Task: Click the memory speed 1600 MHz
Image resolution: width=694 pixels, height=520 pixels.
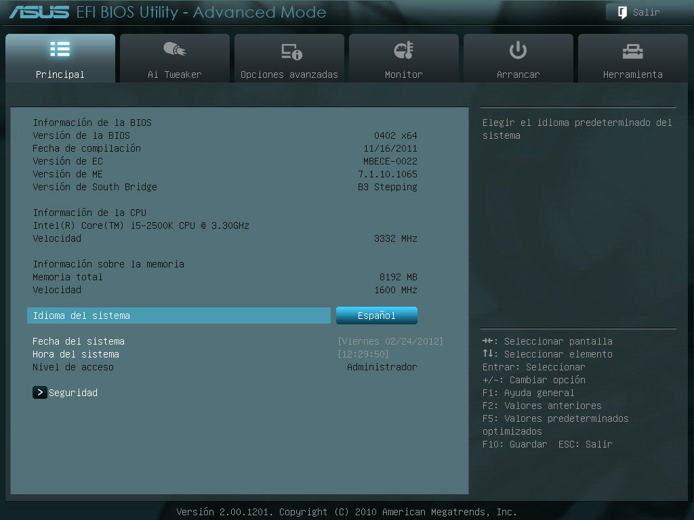Action: tap(395, 290)
